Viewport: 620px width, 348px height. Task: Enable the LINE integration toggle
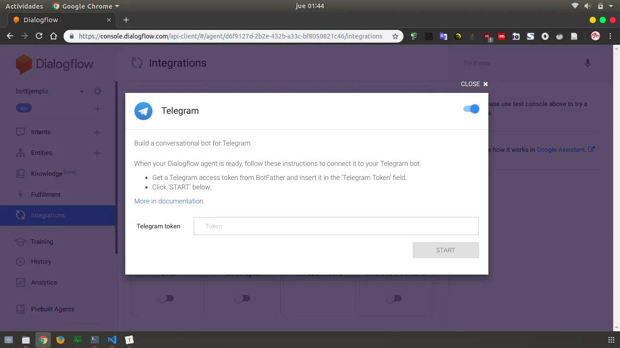tap(167, 298)
